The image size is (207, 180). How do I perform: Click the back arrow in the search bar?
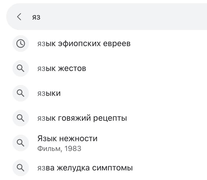click(x=19, y=17)
